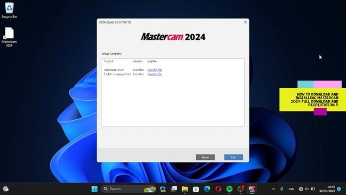Open File Explorer from the taskbar
The image size is (346, 195).
185,189
